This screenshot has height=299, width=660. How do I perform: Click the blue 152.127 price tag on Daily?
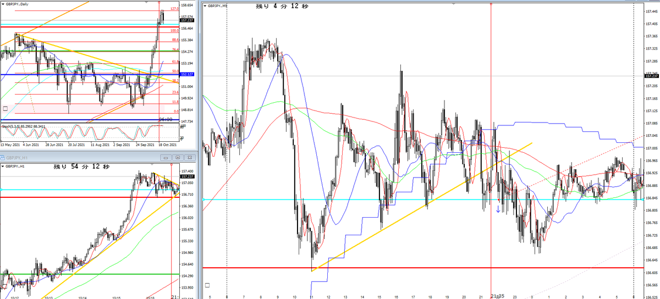(187, 74)
